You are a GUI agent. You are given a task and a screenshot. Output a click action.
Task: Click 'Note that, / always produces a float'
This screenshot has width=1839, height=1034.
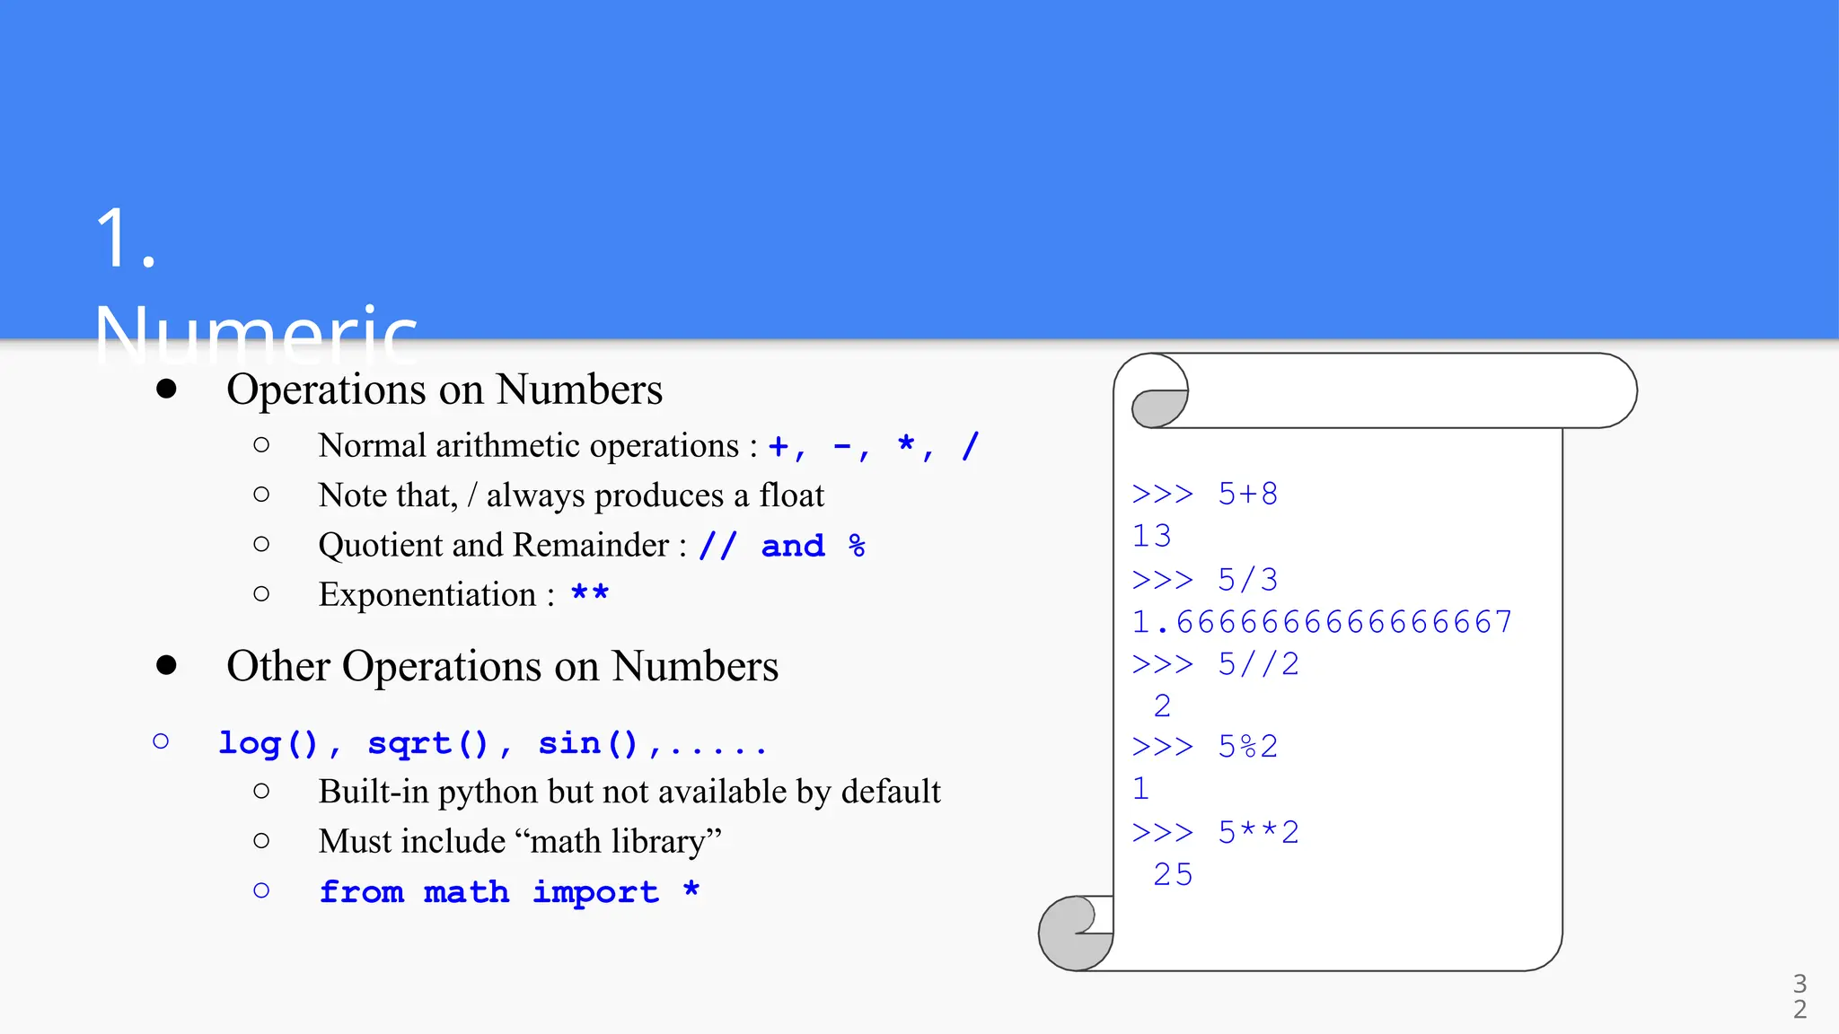(571, 495)
